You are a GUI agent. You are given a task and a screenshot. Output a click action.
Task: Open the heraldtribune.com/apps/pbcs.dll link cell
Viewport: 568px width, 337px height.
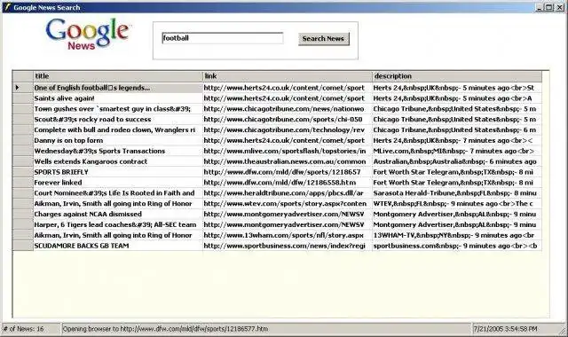288,193
